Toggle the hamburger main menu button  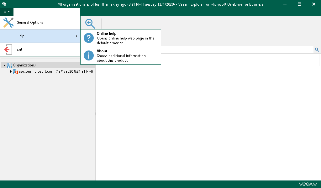tap(7, 12)
